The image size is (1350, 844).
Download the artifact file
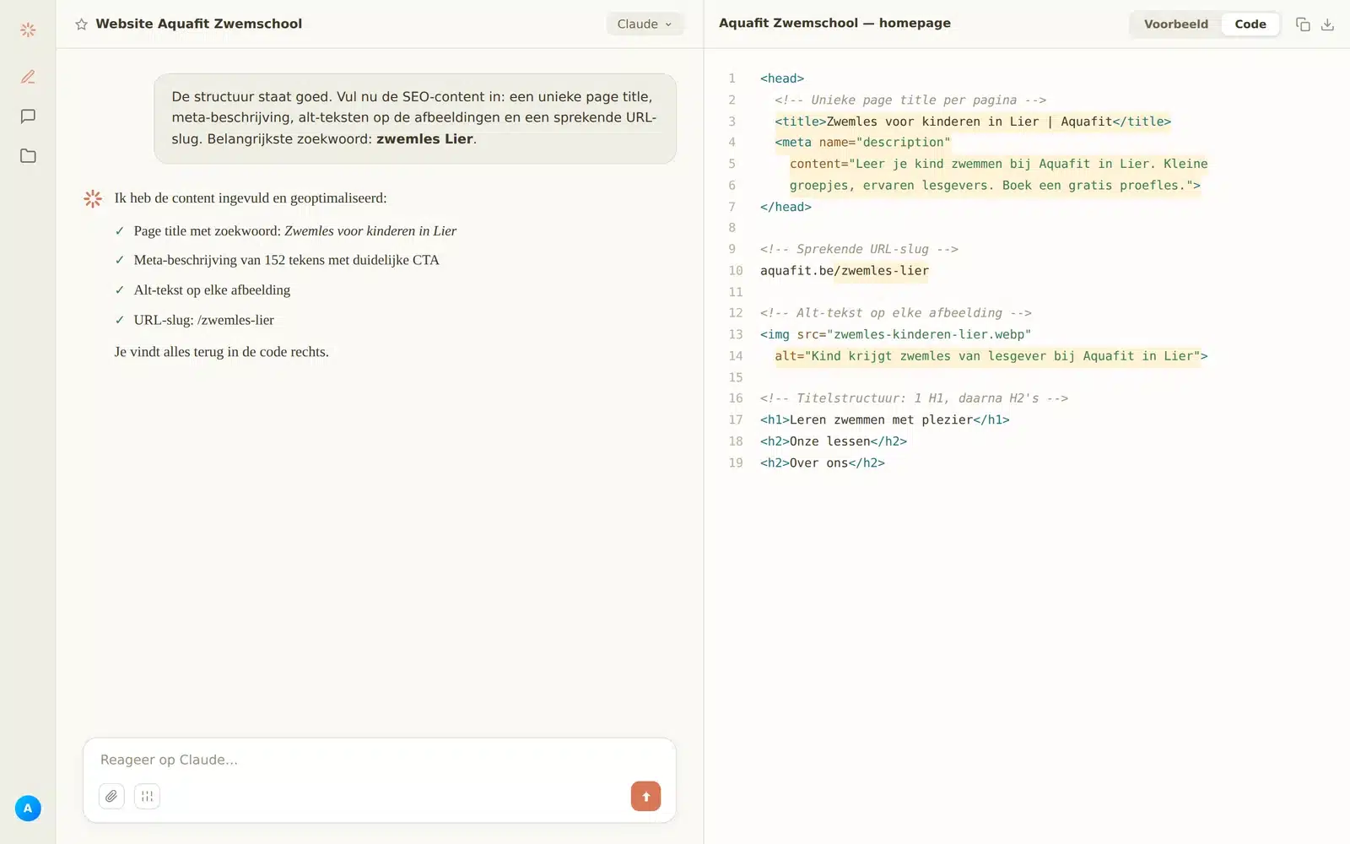click(1327, 24)
